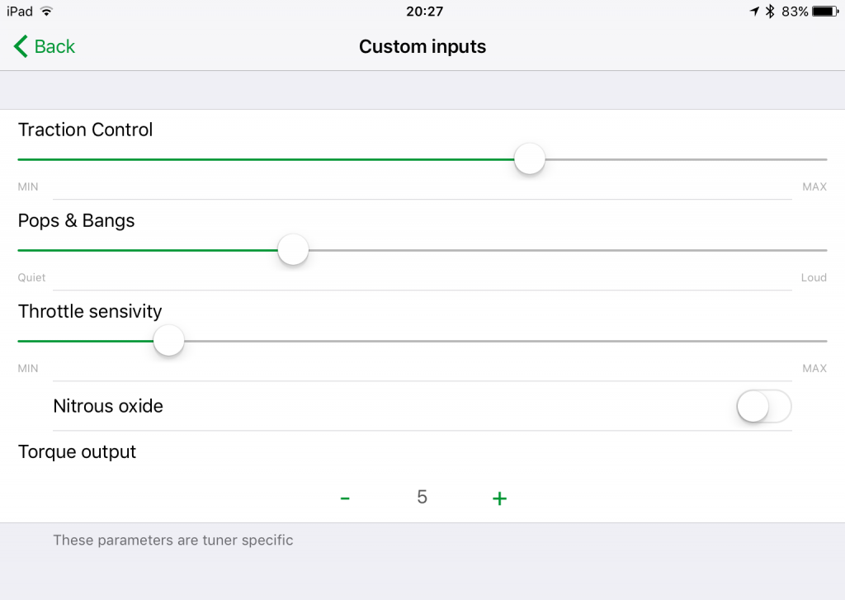Click the Throttle sensivity slider knob
Screen dimensions: 845x600
click(168, 341)
